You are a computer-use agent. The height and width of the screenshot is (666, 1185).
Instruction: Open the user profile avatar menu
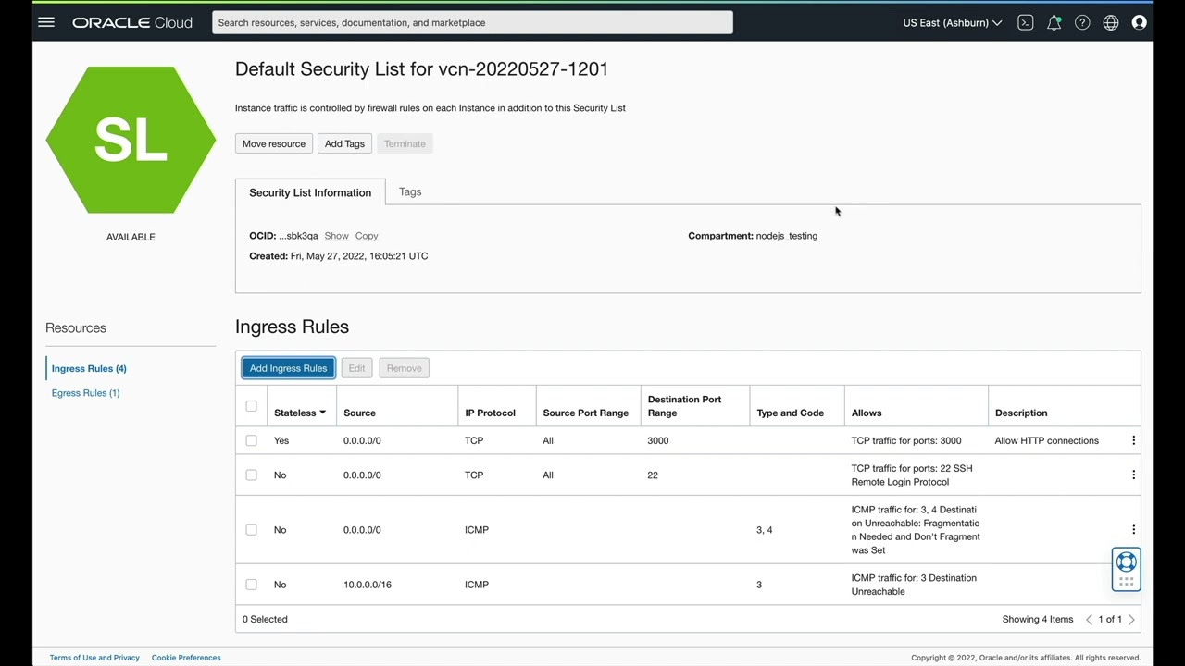(1140, 22)
